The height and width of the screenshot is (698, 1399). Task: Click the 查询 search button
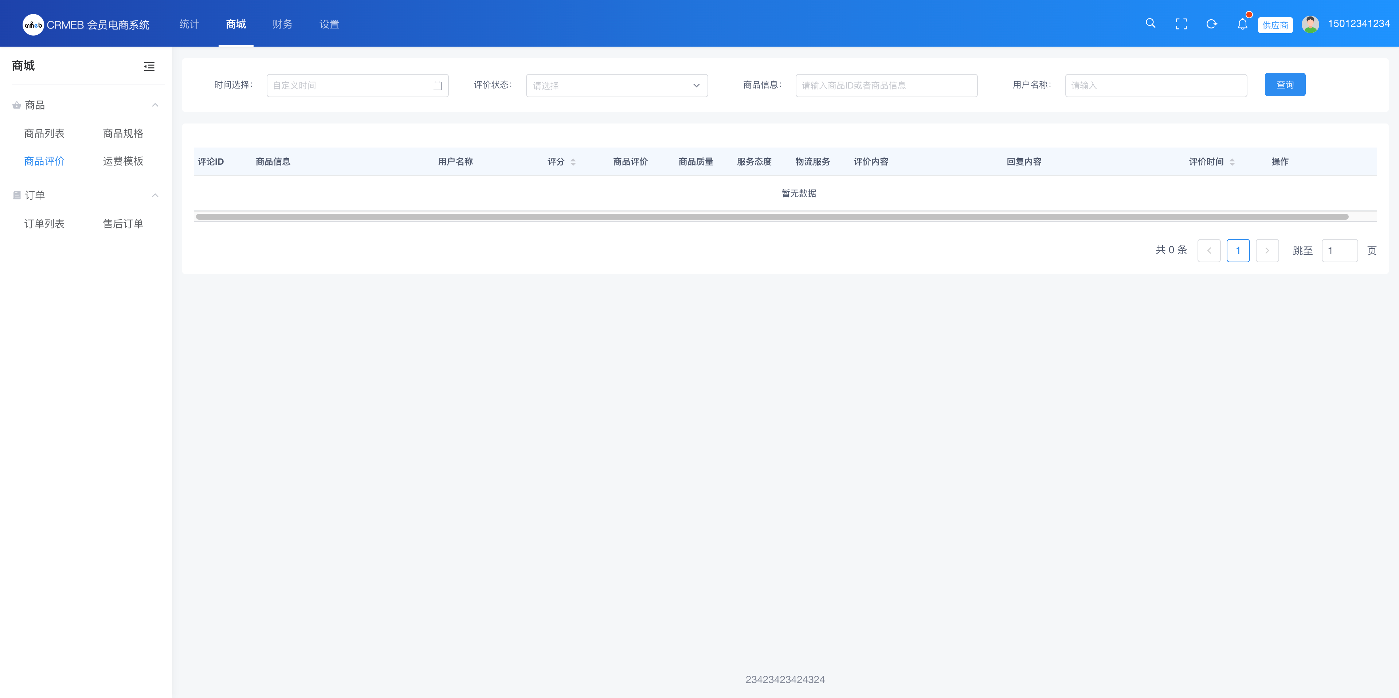click(1284, 85)
